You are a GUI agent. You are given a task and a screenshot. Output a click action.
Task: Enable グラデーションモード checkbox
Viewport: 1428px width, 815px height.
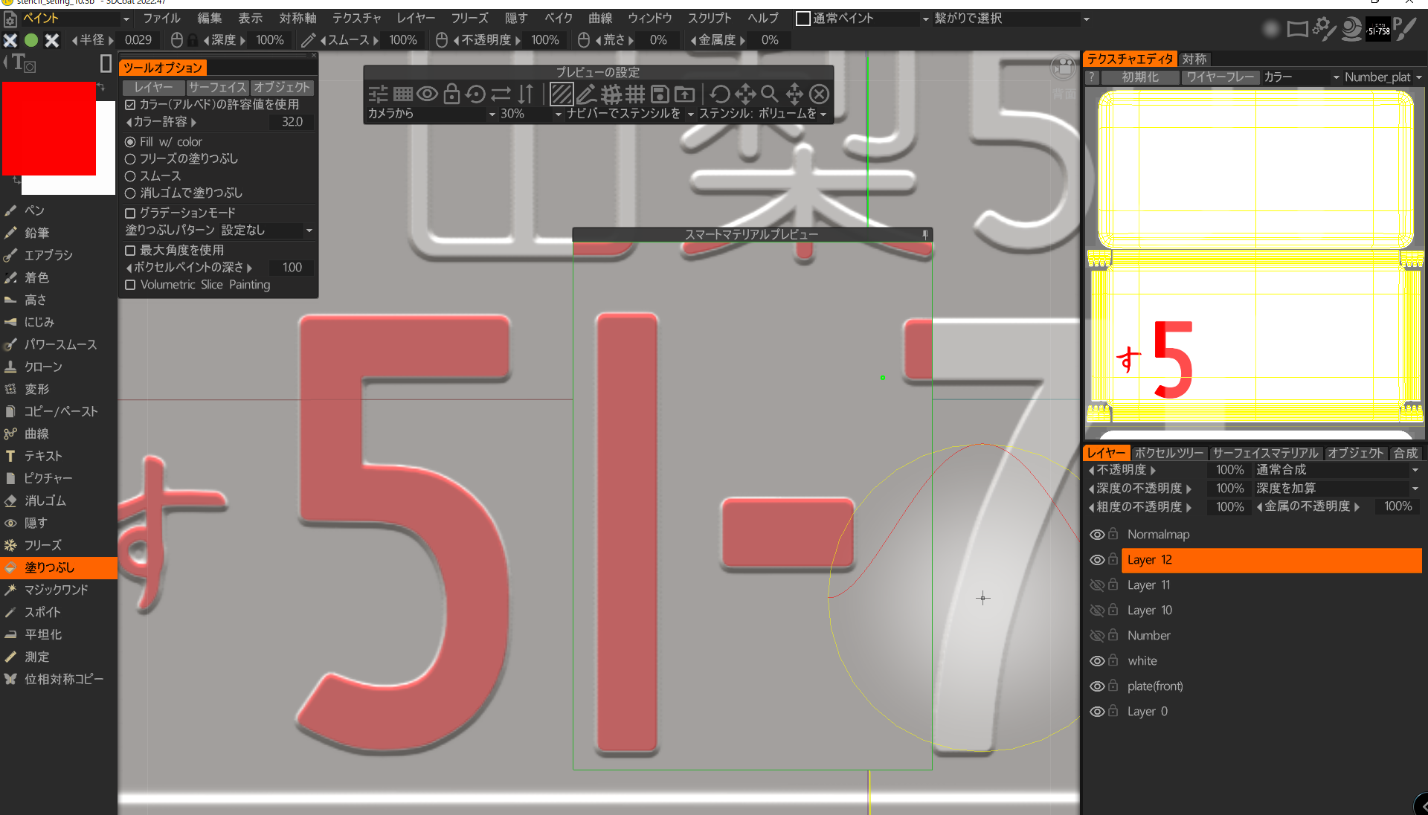click(130, 213)
